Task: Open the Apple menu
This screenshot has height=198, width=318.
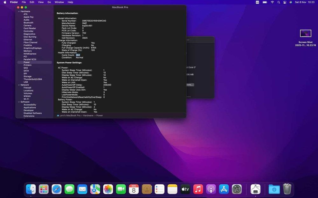Action: click(x=5, y=2)
